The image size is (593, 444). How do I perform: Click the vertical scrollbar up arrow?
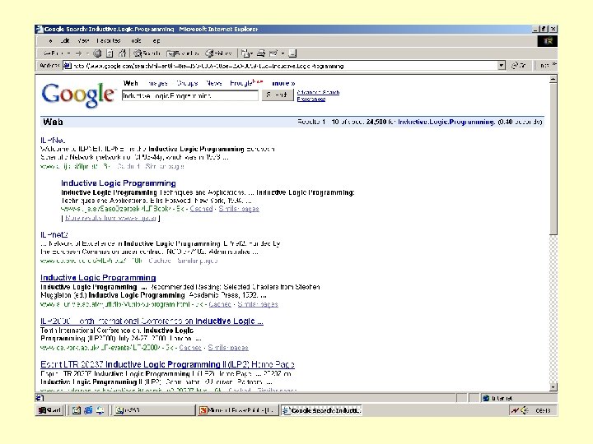(x=553, y=79)
